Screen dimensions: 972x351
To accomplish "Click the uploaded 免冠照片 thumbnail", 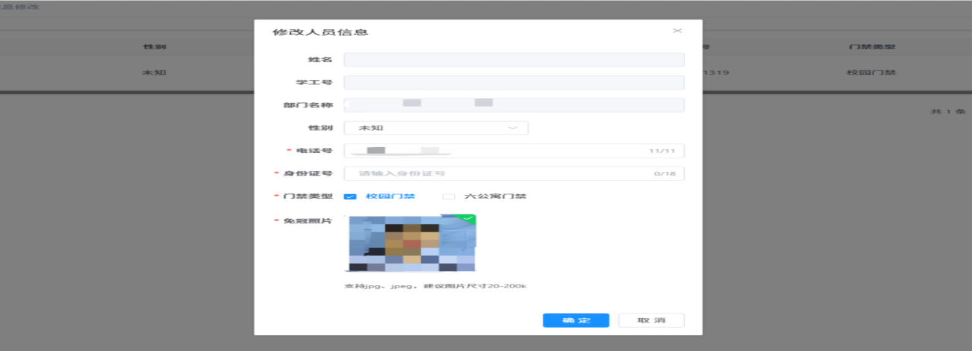I will point(410,243).
